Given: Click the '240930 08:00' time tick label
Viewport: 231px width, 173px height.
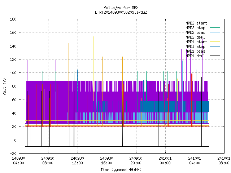Looking at the screenshot, I should coord(48,161).
